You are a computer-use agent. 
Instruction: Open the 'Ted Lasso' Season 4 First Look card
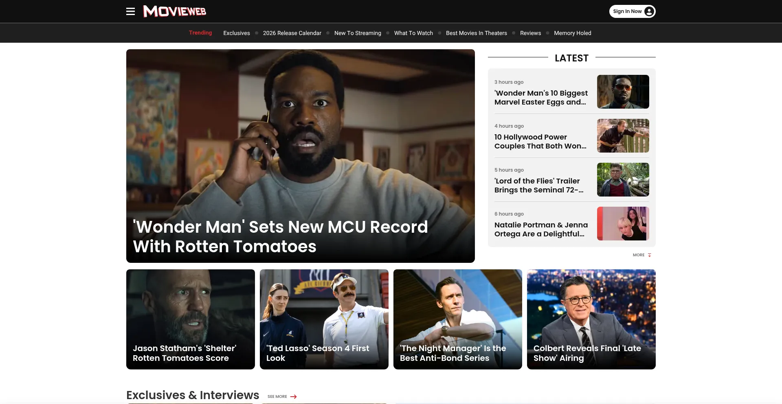pyautogui.click(x=324, y=319)
